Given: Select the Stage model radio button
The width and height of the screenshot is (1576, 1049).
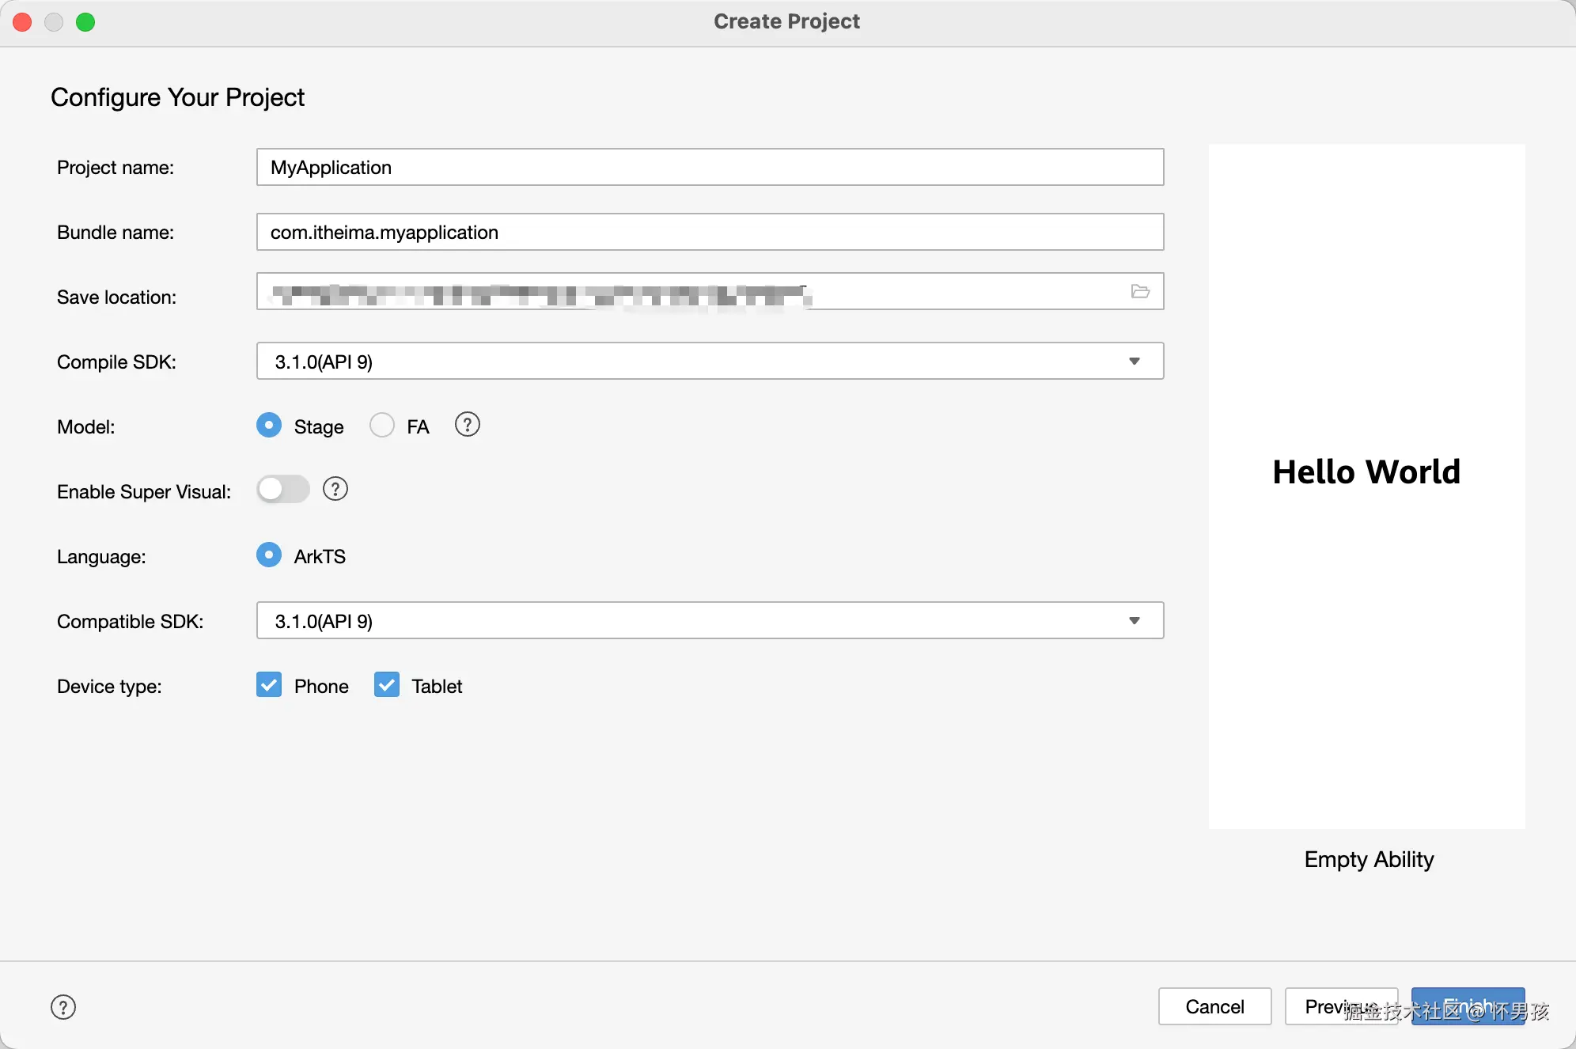Looking at the screenshot, I should [269, 426].
